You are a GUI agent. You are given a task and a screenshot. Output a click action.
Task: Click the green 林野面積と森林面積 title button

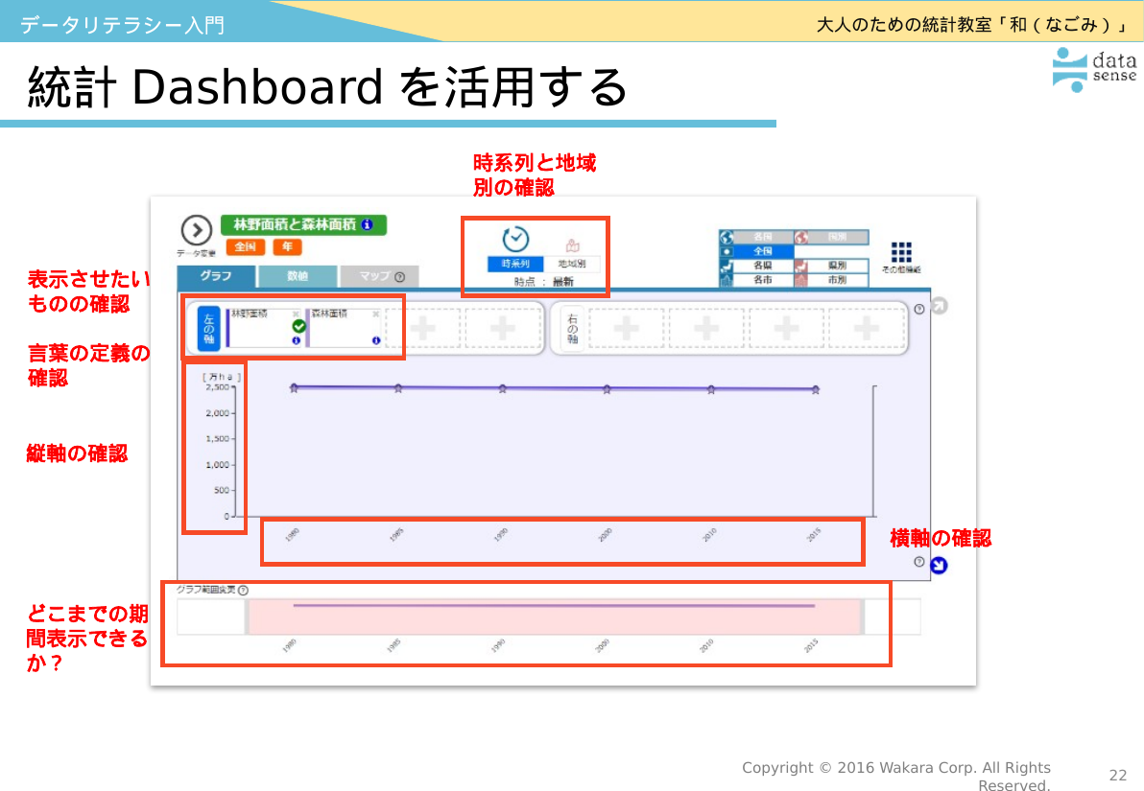[303, 225]
